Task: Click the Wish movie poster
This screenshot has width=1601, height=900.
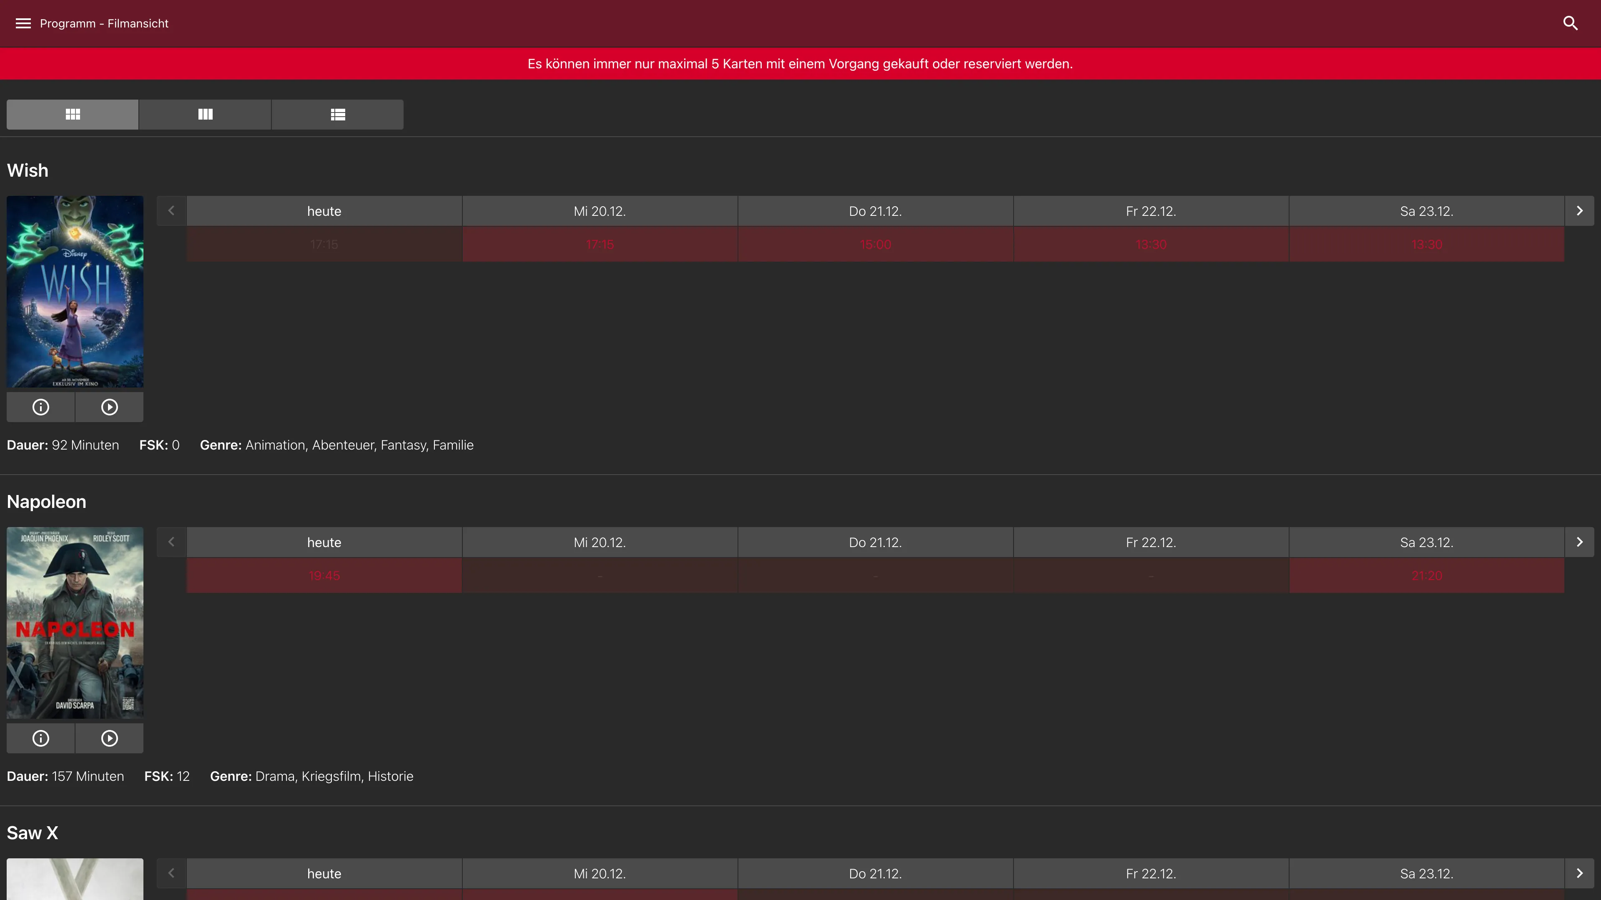Action: tap(75, 292)
